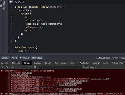
Task: Collapse code fold at line 1
Action: pos(13,7)
